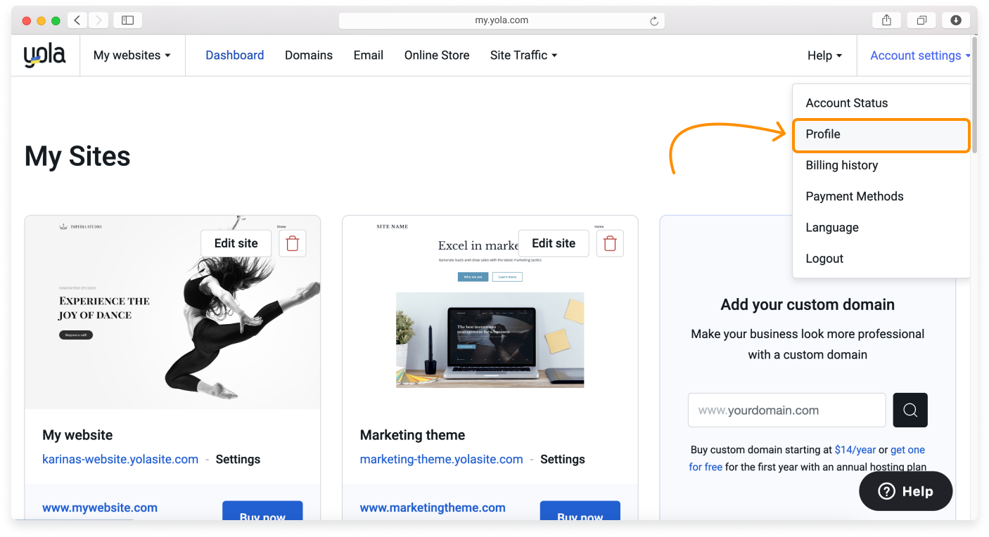Screen dimensions: 989x537
Task: Collapse the Account settings dropdown
Action: (919, 56)
